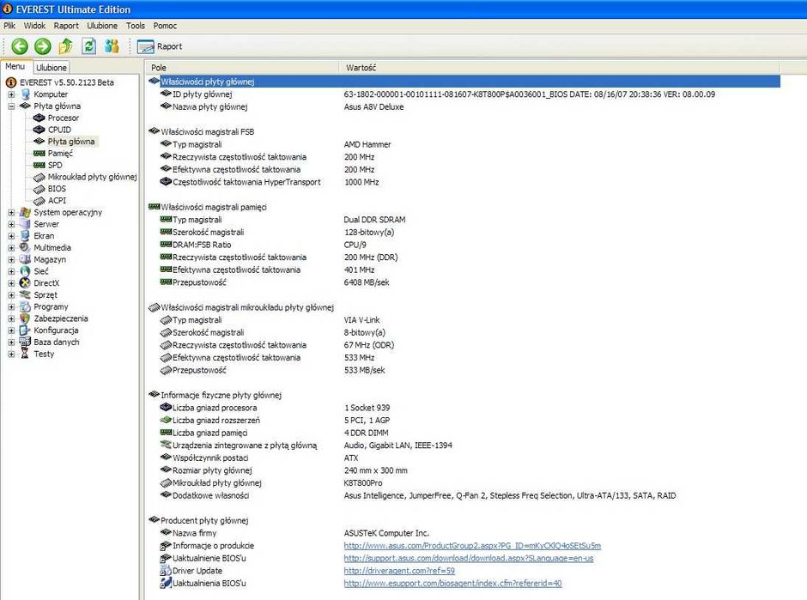Open the esupport.com biosagent link
The width and height of the screenshot is (807, 600).
pyautogui.click(x=453, y=583)
